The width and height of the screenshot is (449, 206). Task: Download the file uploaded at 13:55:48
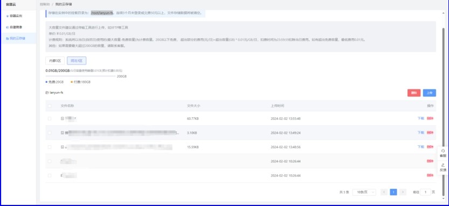tap(420, 118)
